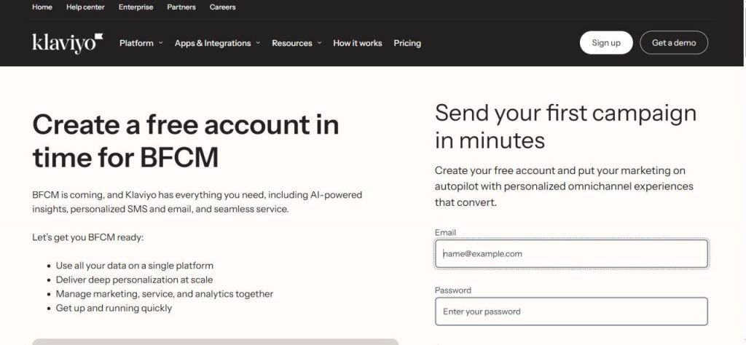This screenshot has height=345, width=746.
Task: Focus the Email input field
Action: pyautogui.click(x=571, y=254)
